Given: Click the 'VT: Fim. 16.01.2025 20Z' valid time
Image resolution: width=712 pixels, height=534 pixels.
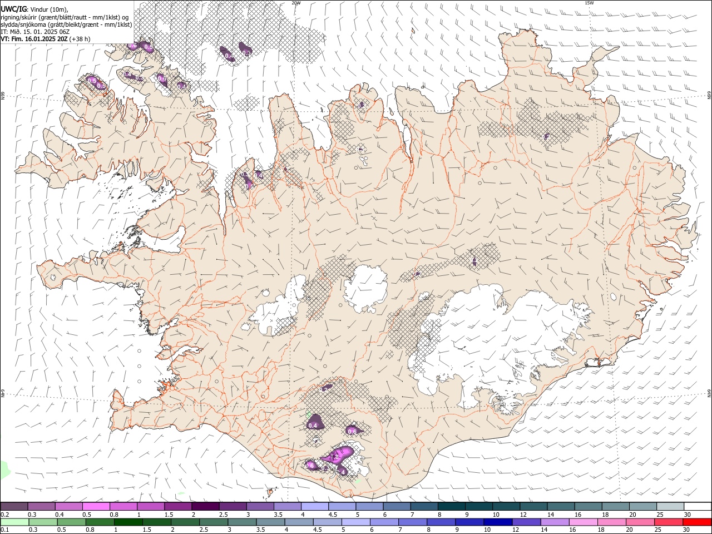Looking at the screenshot, I should (x=34, y=39).
